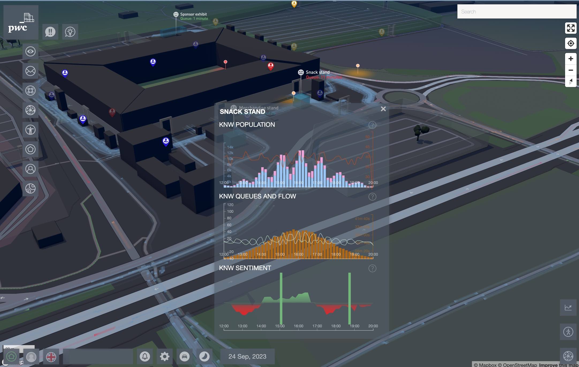
Task: Open the user avatar in bottom bar
Action: (x=31, y=357)
